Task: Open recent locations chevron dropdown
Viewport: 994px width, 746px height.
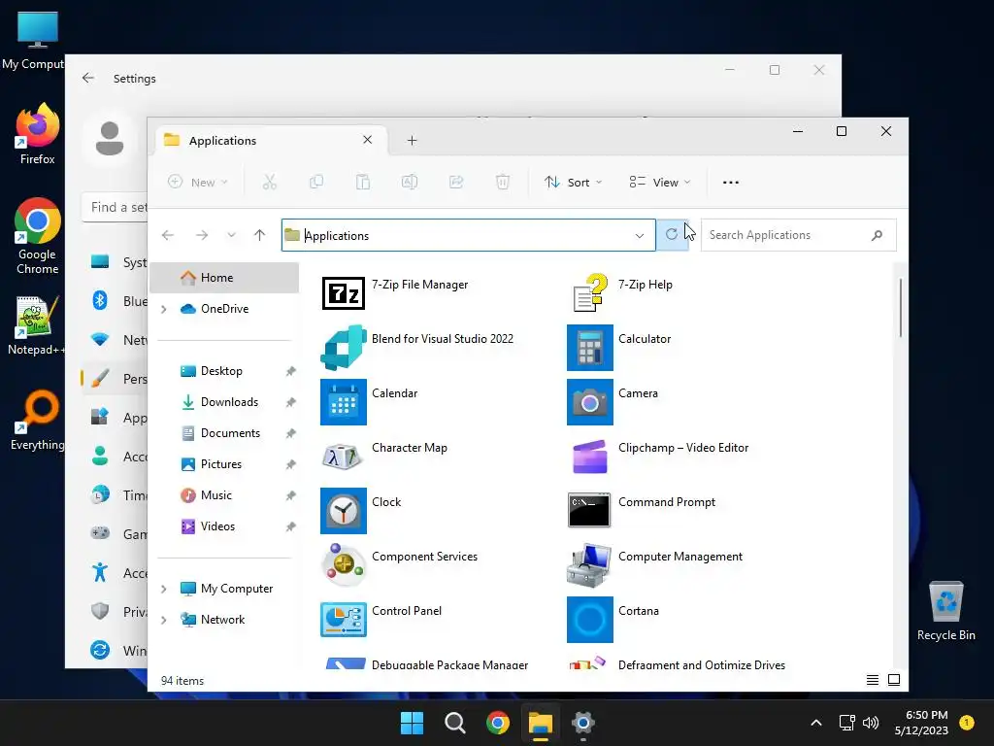Action: [231, 235]
